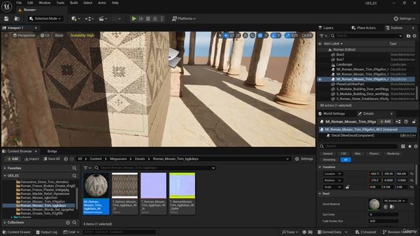Save the current level with toolbar disk icon

7,18
